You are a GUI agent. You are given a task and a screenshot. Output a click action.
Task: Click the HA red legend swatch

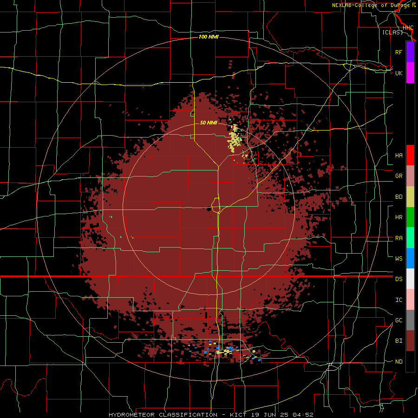pos(410,155)
